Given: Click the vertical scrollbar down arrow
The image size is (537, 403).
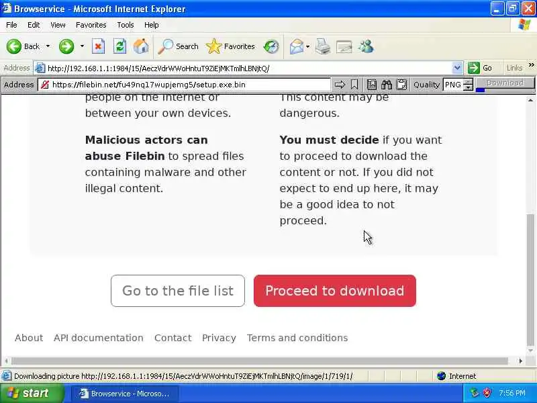Looking at the screenshot, I should (530, 351).
